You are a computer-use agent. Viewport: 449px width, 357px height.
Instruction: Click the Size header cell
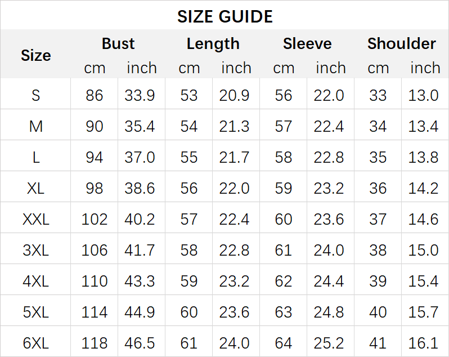coord(35,55)
